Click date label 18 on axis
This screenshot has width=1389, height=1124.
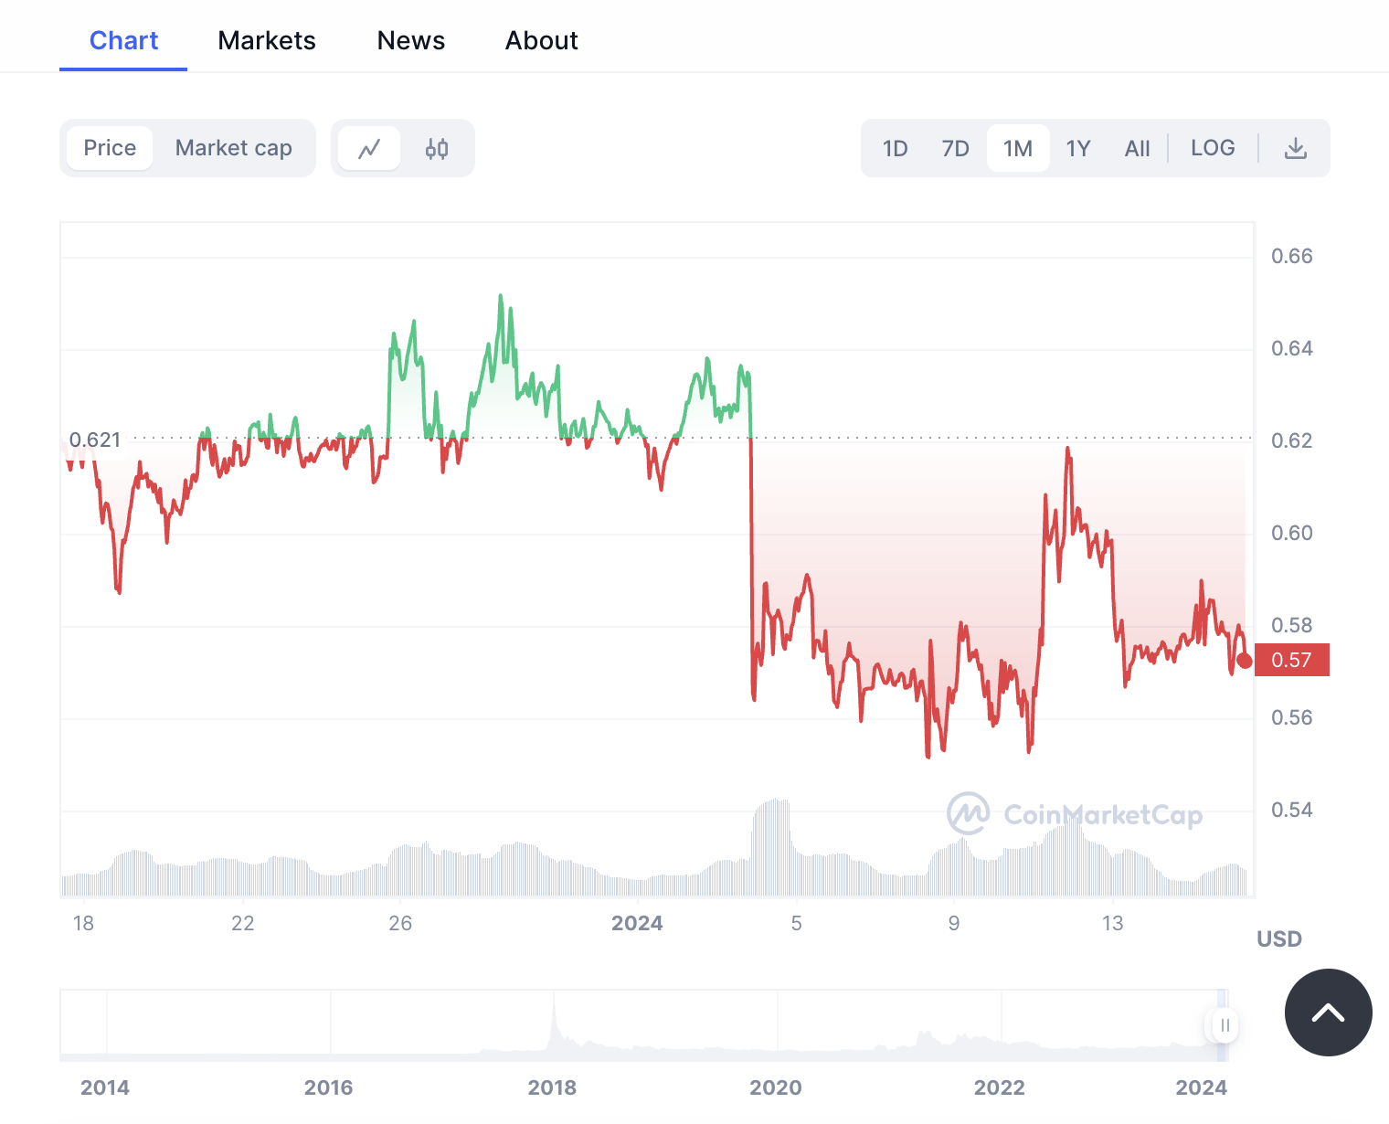pos(83,923)
